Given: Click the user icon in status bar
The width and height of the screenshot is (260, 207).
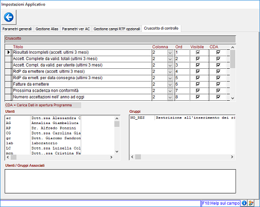Looking at the screenshot, I should 251,203.
